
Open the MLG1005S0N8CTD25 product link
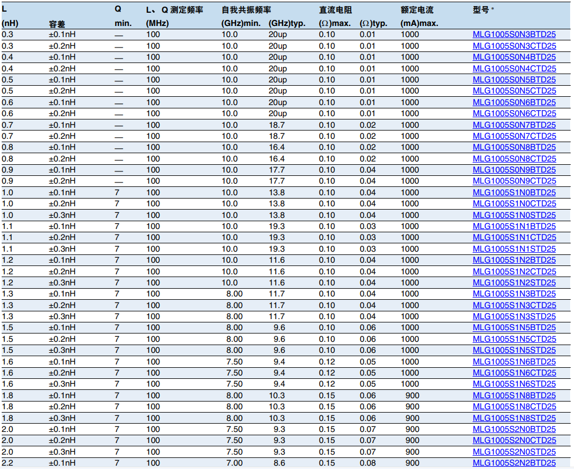pyautogui.click(x=514, y=159)
